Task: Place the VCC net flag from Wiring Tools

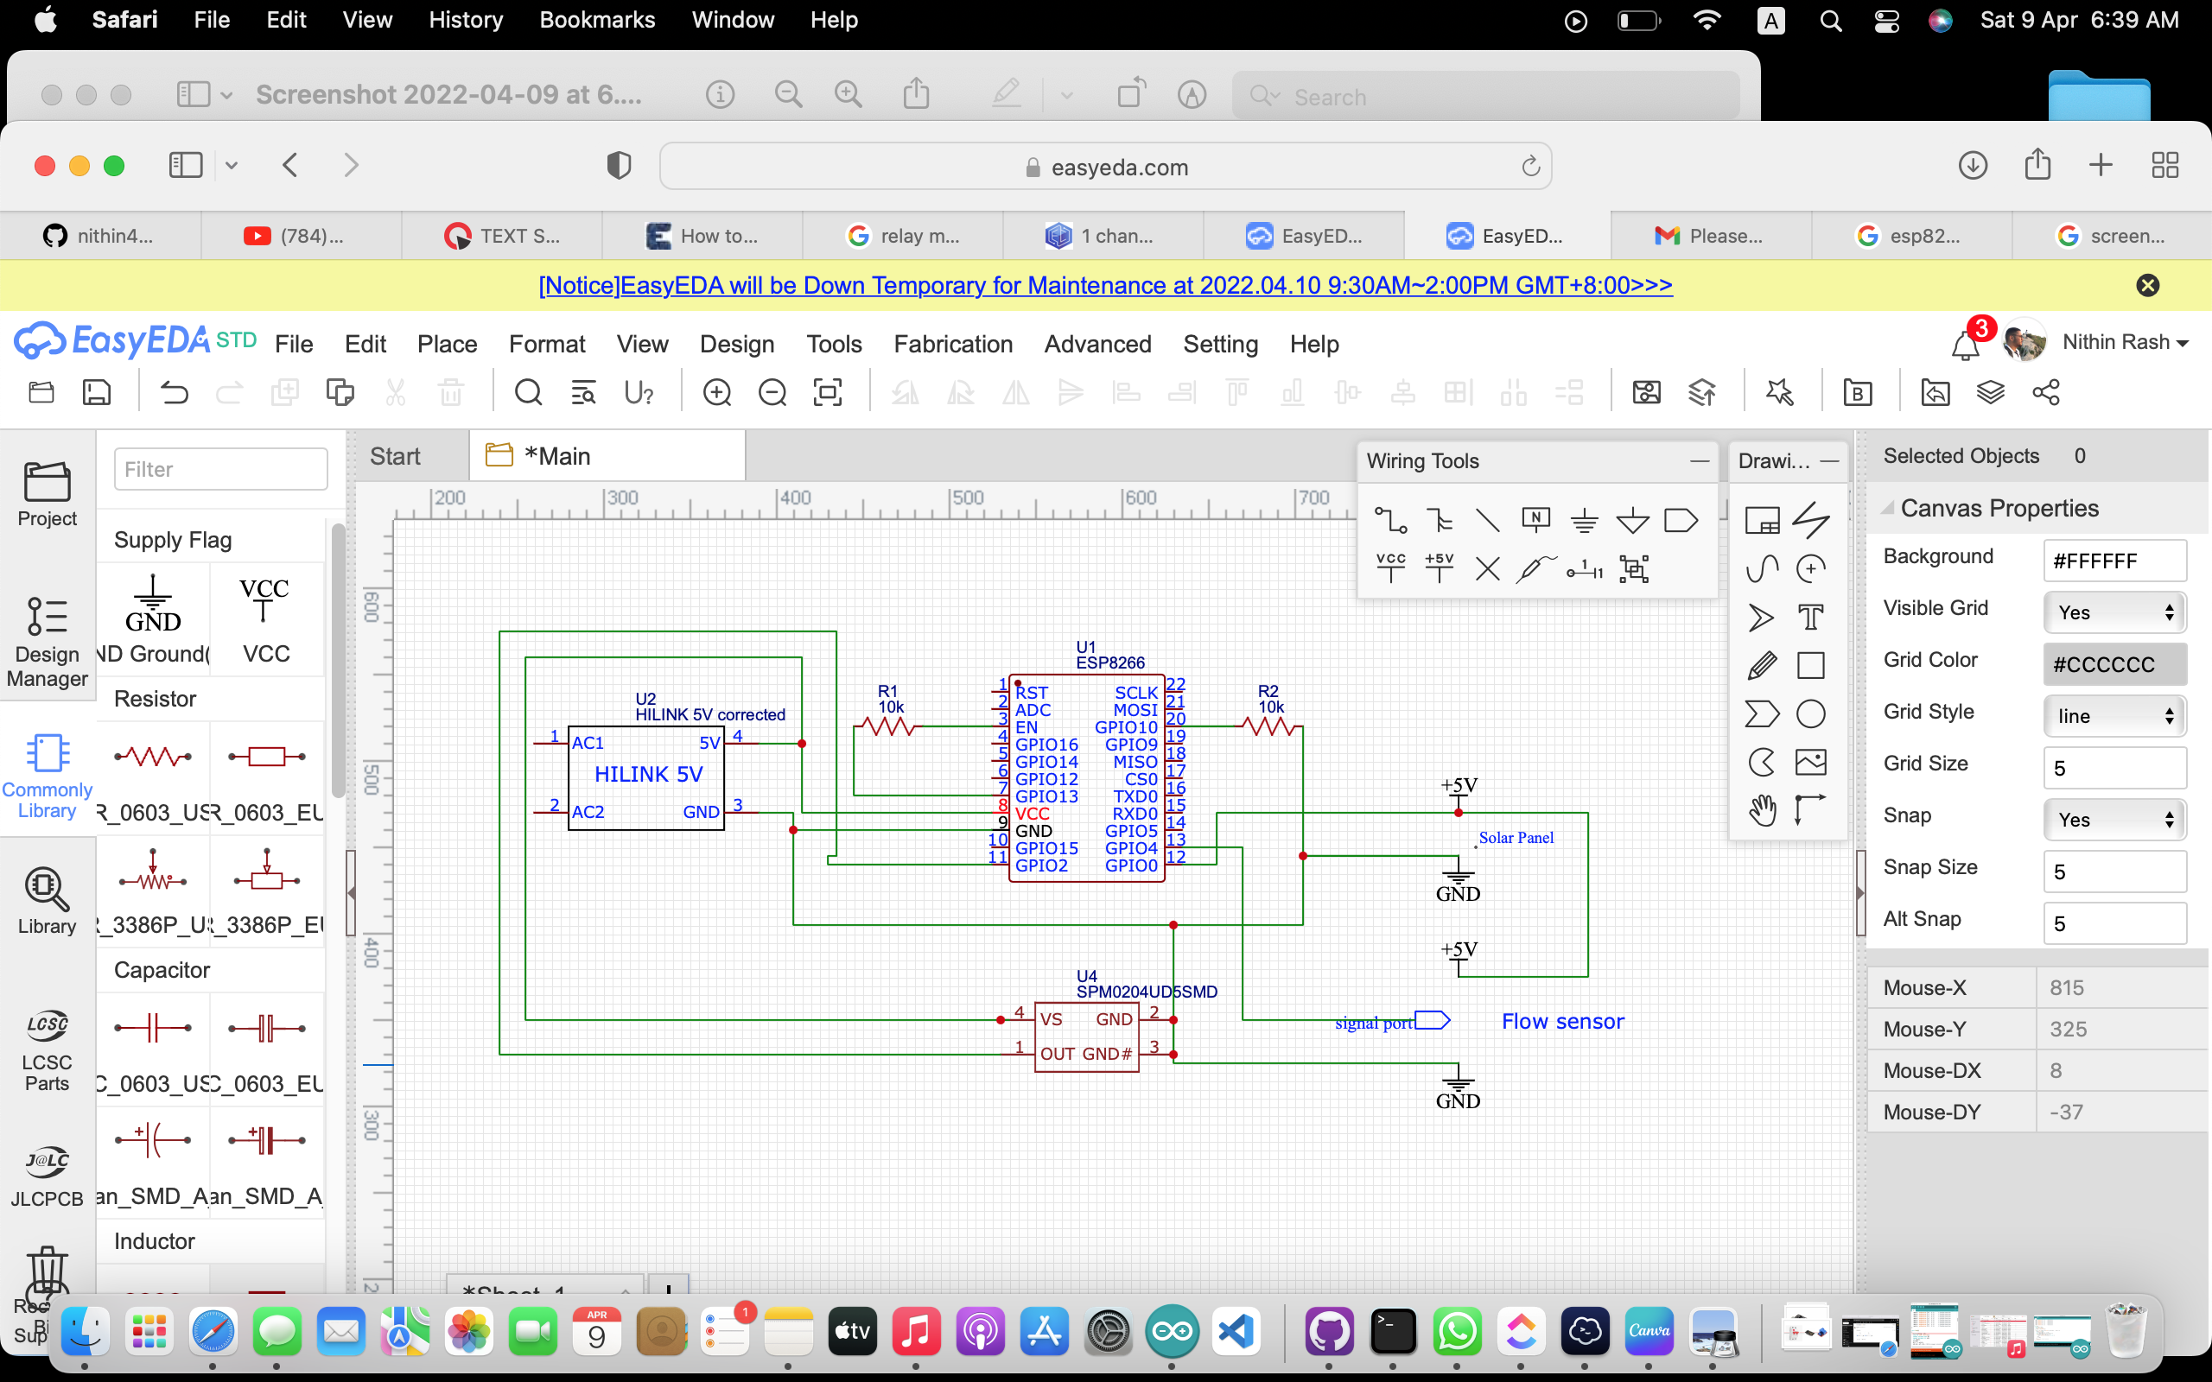Action: pyautogui.click(x=1390, y=568)
